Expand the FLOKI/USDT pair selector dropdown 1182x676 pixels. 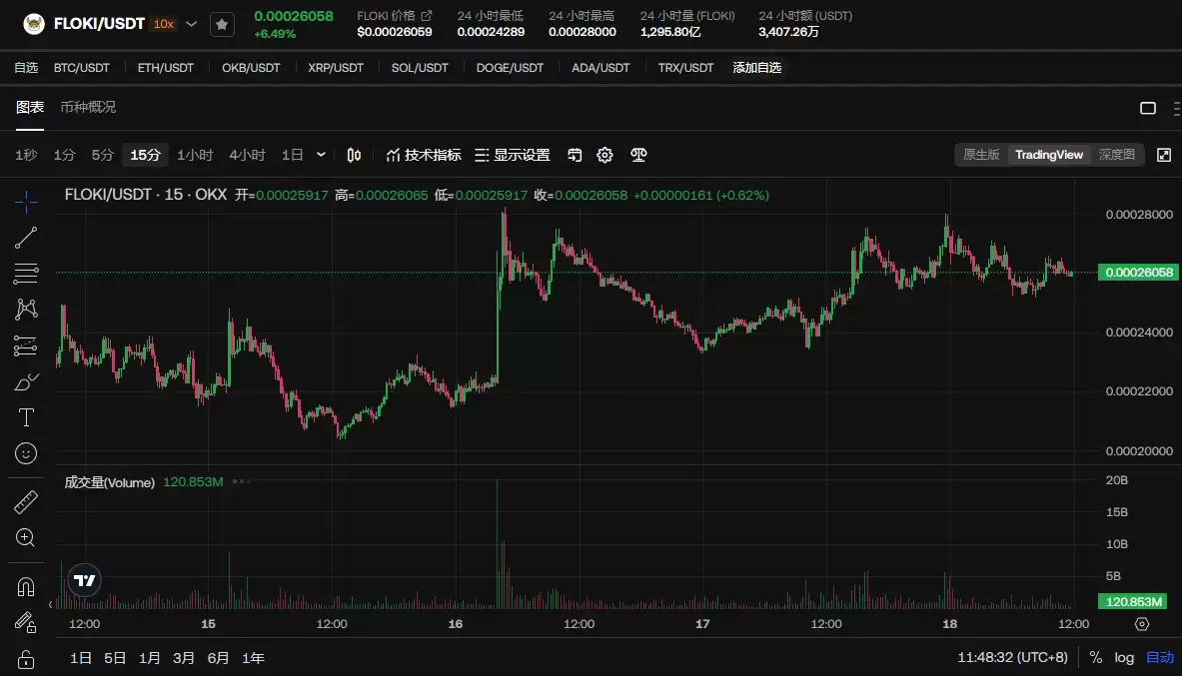[x=192, y=24]
